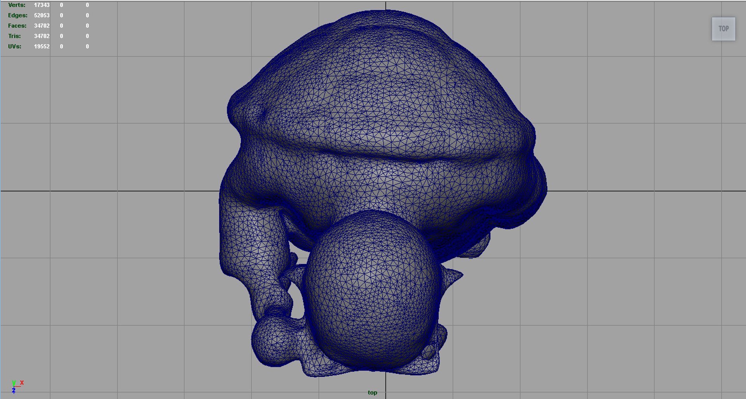746x399 pixels.
Task: Click the Faces count value 34702
Action: pyautogui.click(x=42, y=26)
